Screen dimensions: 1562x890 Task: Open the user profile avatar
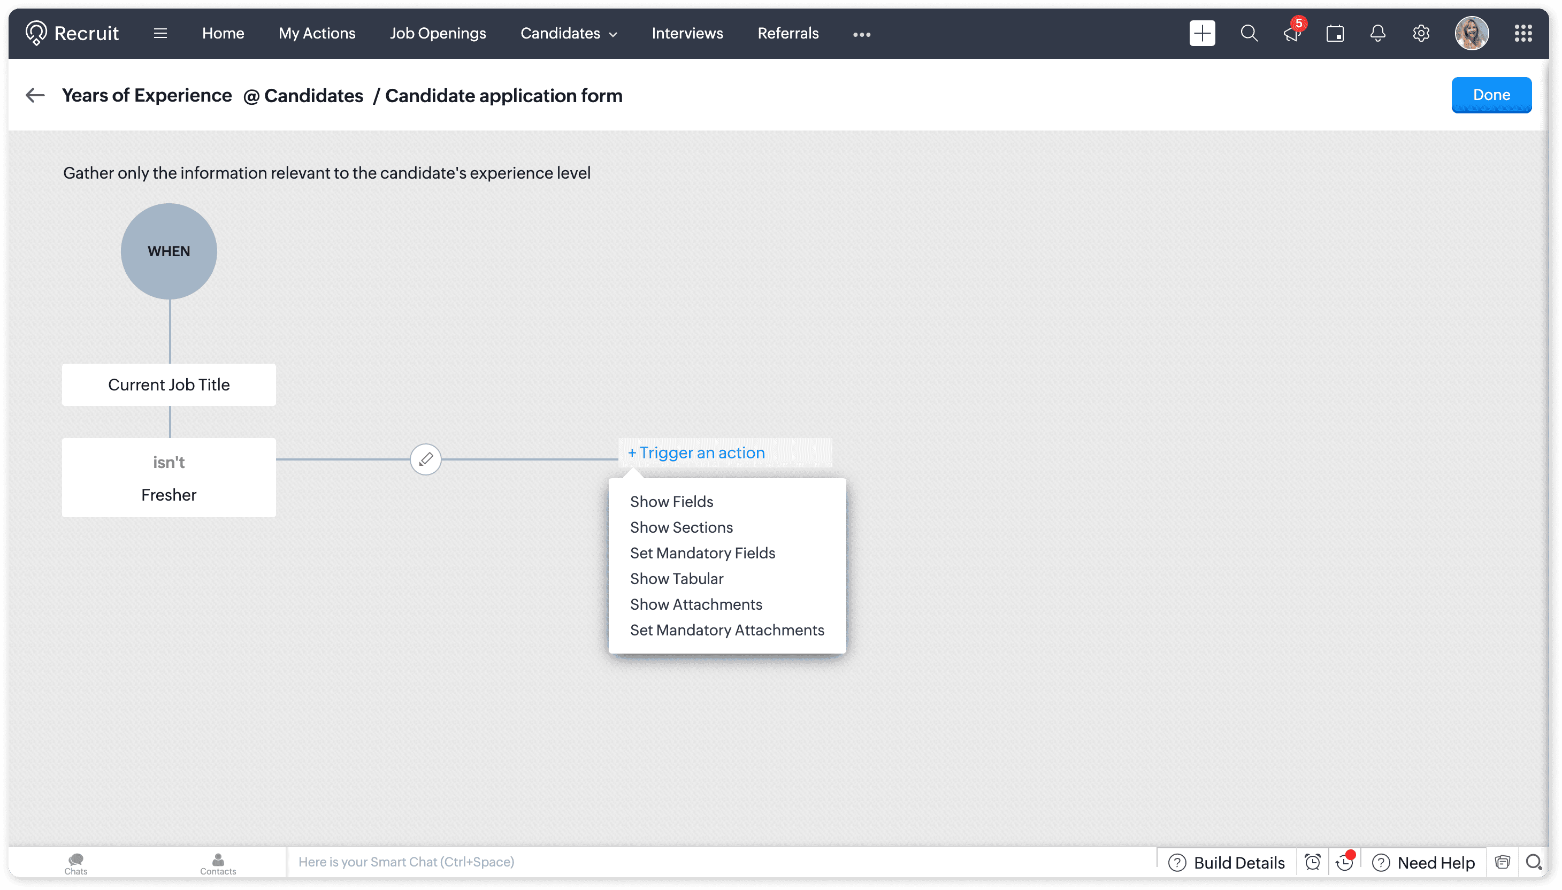(1471, 34)
